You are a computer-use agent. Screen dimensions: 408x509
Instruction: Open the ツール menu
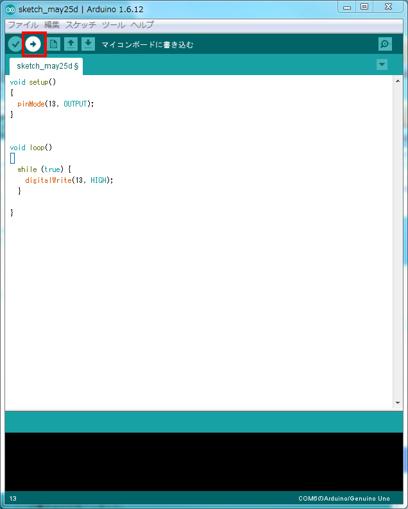pyautogui.click(x=114, y=25)
